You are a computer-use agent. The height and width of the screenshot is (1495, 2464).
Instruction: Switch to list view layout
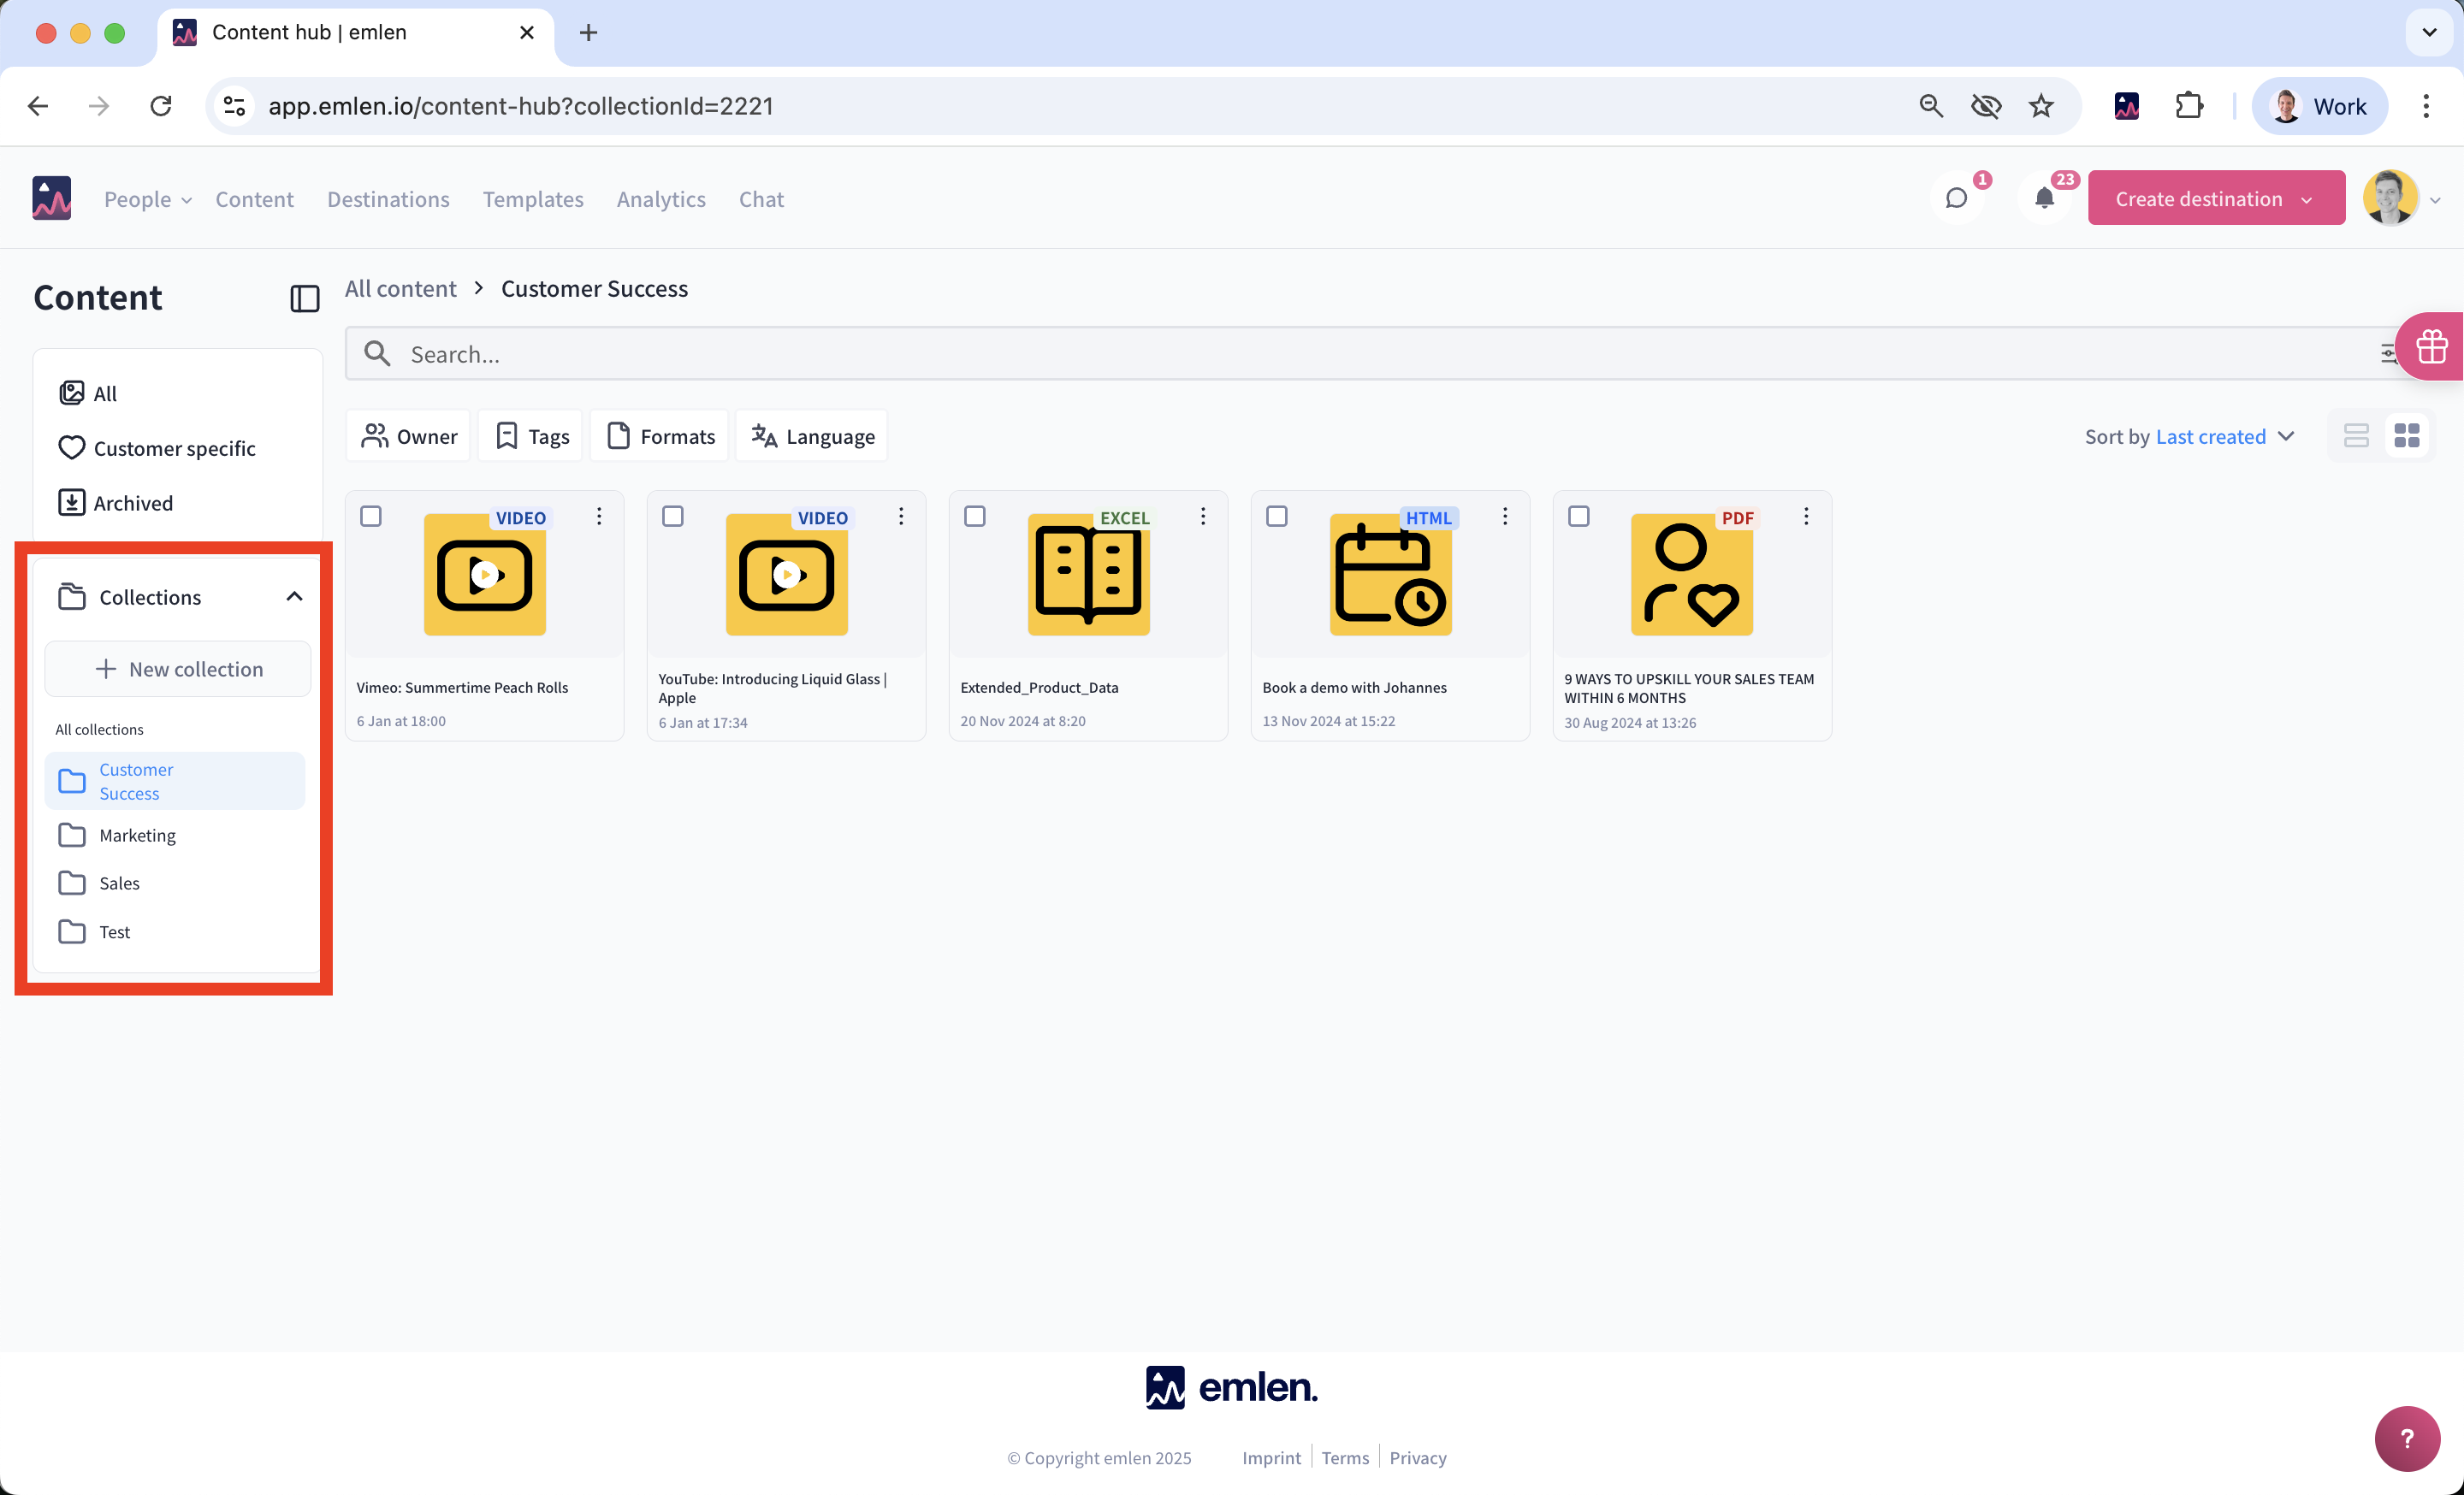pyautogui.click(x=2356, y=435)
